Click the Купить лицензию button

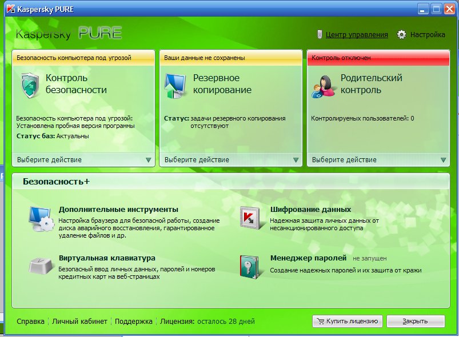point(347,321)
